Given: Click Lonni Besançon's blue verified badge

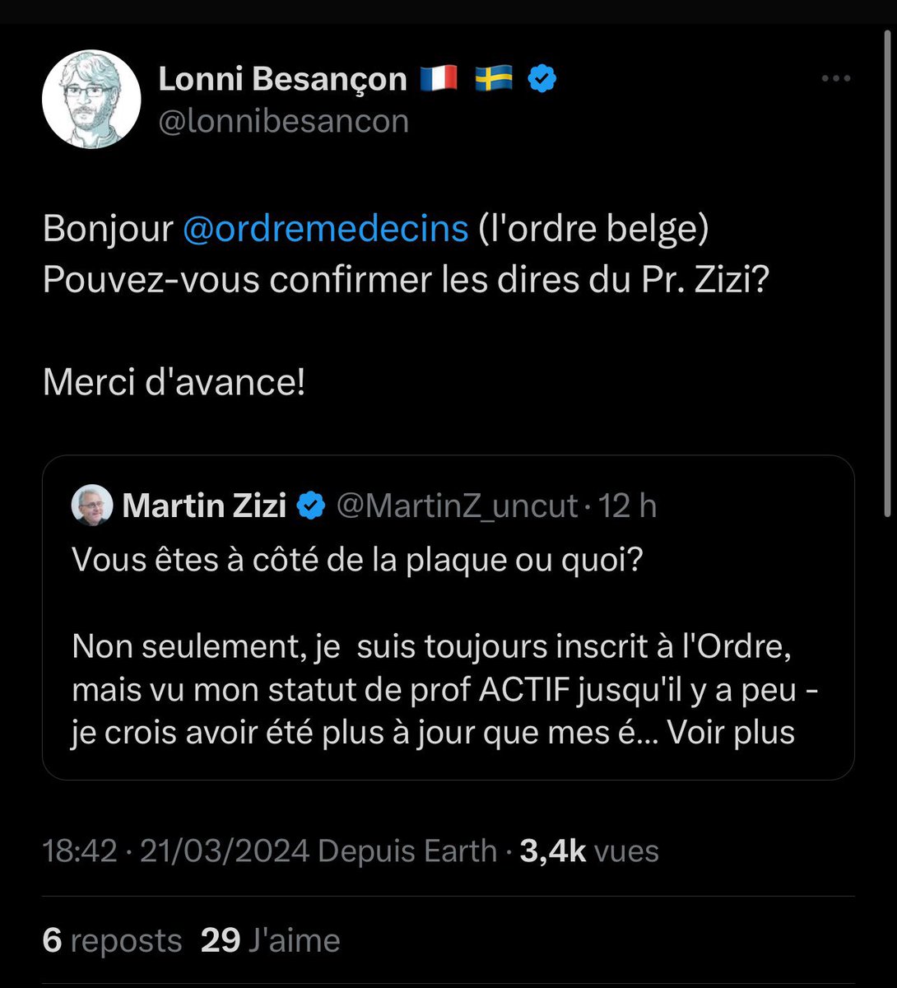Looking at the screenshot, I should coord(542,79).
